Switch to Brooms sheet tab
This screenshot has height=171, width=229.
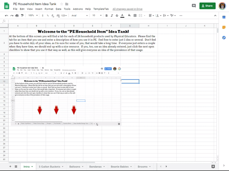142,167
